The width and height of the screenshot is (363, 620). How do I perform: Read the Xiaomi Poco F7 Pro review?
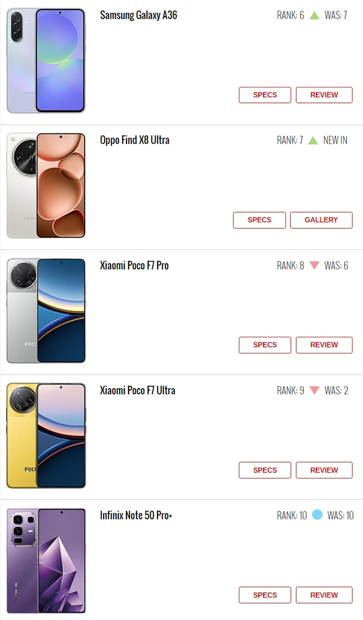click(x=324, y=345)
